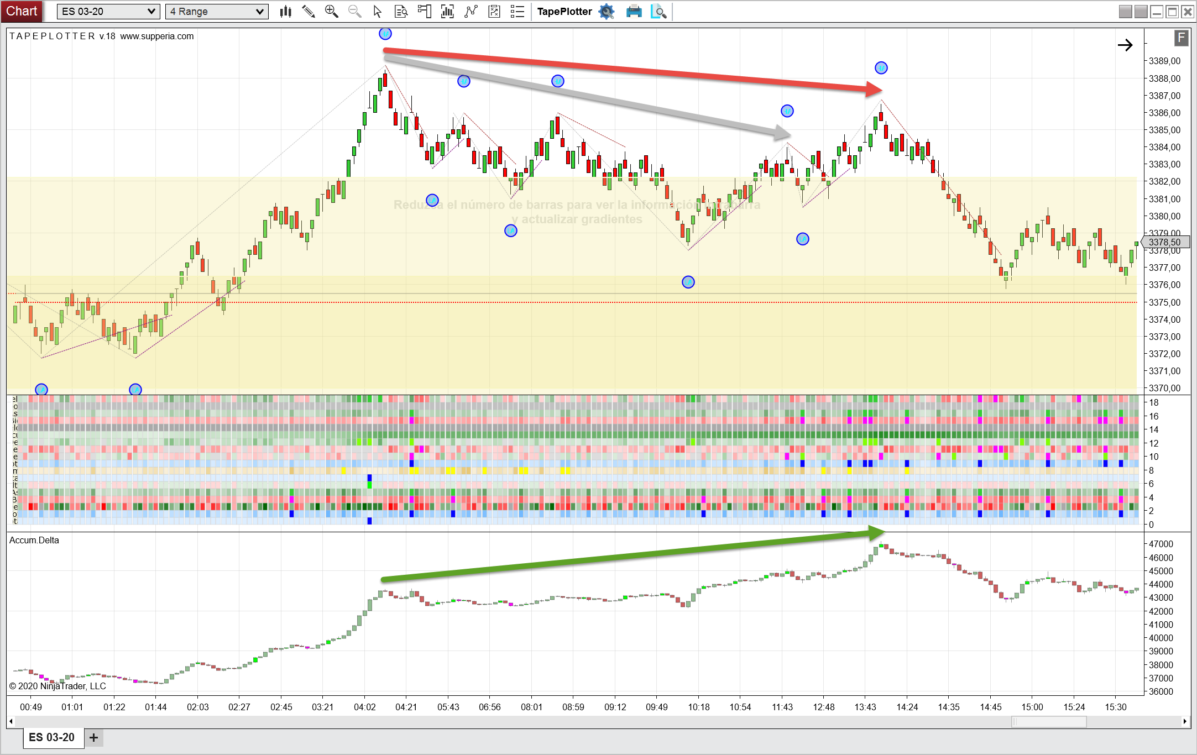Add a new tab with plus button
Viewport: 1197px width, 755px height.
(94, 737)
